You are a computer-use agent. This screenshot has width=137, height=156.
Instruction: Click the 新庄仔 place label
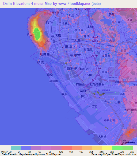click(73, 15)
